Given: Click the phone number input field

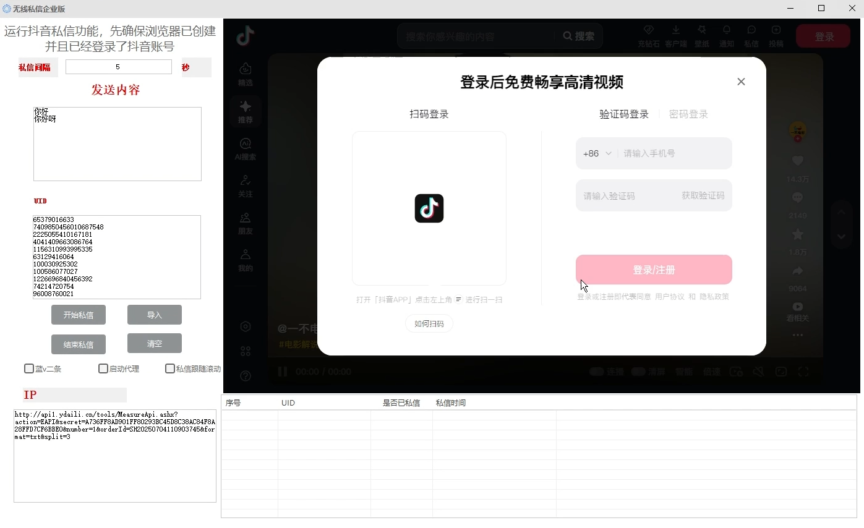Looking at the screenshot, I should (x=674, y=153).
